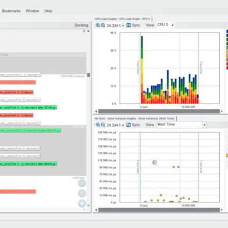Image resolution: width=228 pixels, height=228 pixels.
Task: Select green event returned 0 after 25146 µs
Action: (28, 108)
